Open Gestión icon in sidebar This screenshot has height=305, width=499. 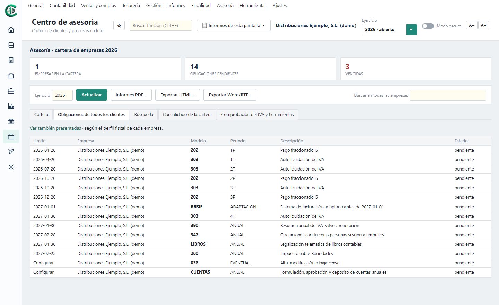[x=11, y=91]
